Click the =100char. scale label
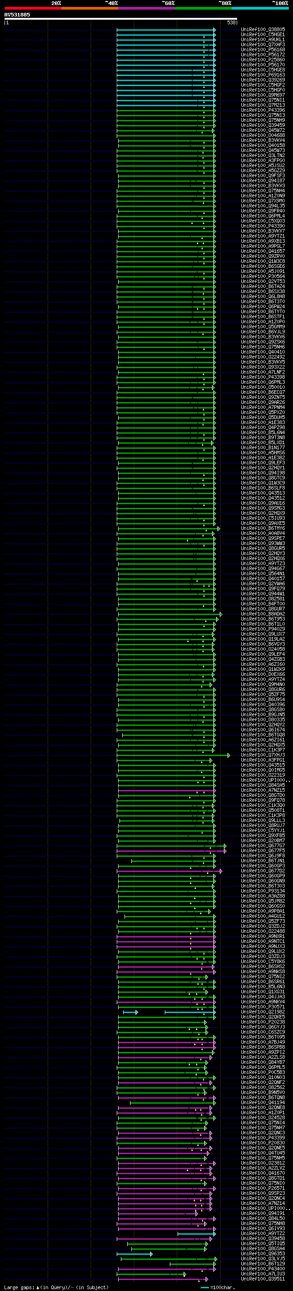Image resolution: width=293 pixels, height=1291 pixels. coord(222,1287)
